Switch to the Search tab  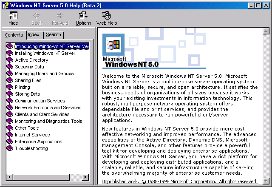click(54, 35)
